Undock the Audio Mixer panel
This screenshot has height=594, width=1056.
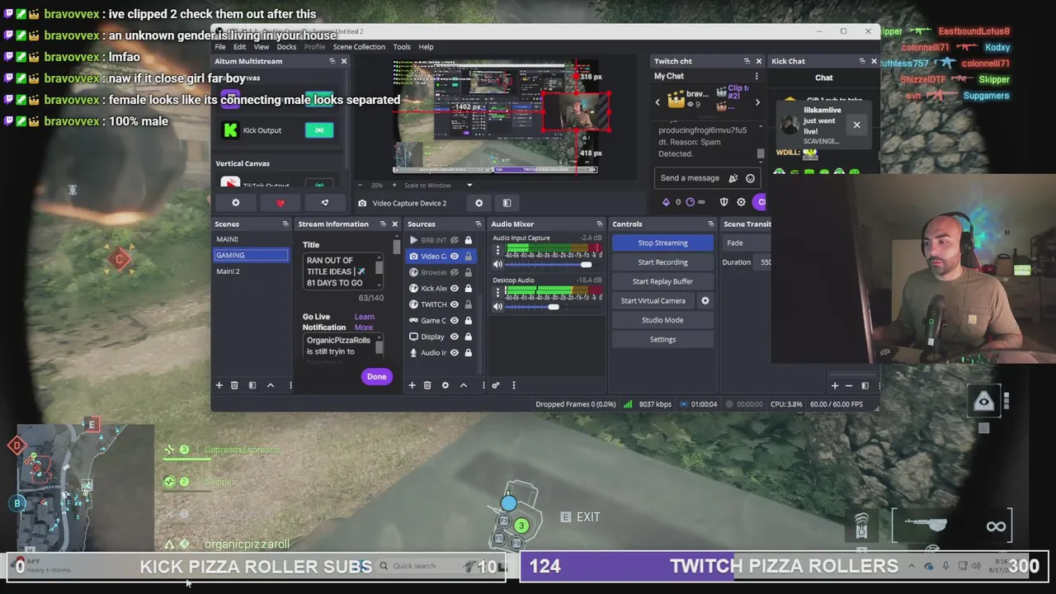[x=600, y=224]
